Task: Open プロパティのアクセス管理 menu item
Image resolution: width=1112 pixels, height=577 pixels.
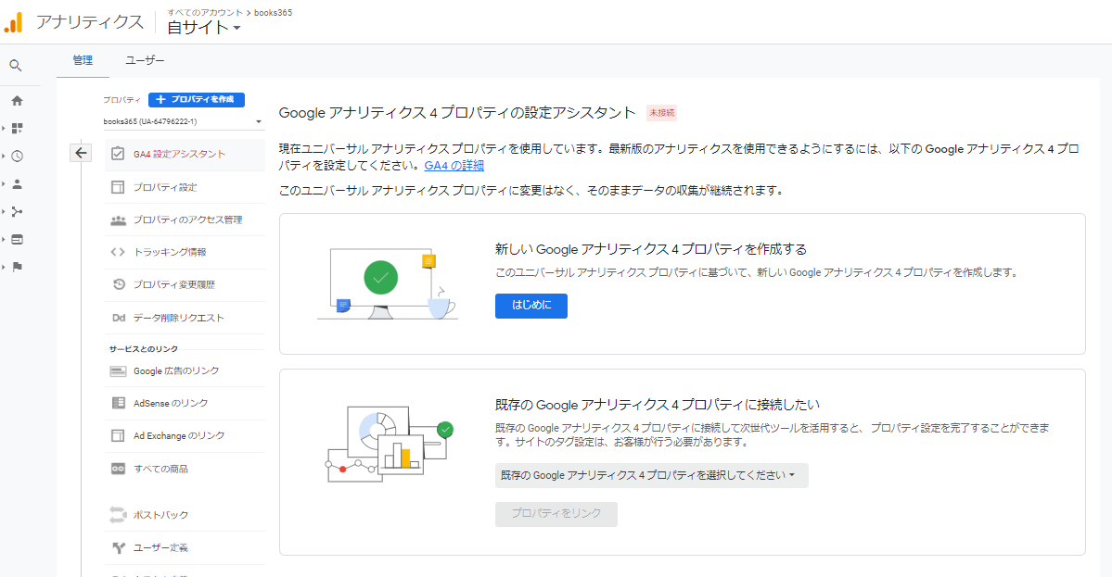Action: [186, 220]
